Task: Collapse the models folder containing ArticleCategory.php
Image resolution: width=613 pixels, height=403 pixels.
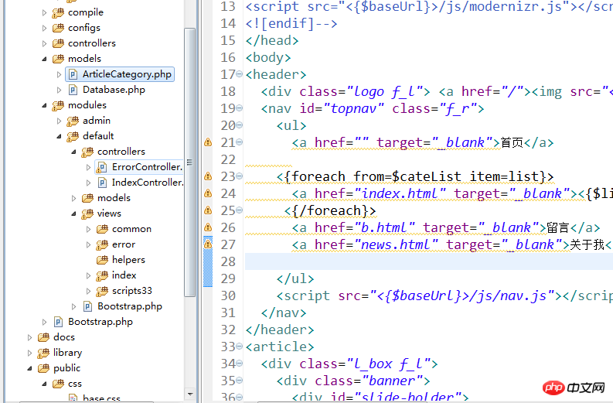Action: point(44,59)
